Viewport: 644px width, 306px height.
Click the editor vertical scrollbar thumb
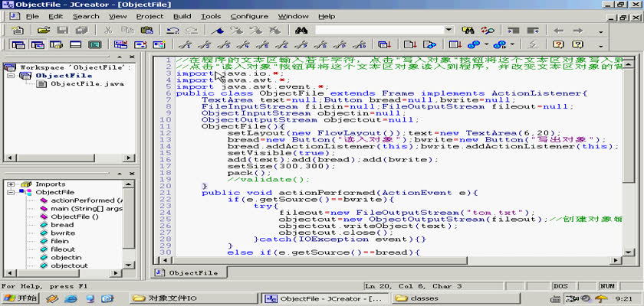click(x=629, y=125)
